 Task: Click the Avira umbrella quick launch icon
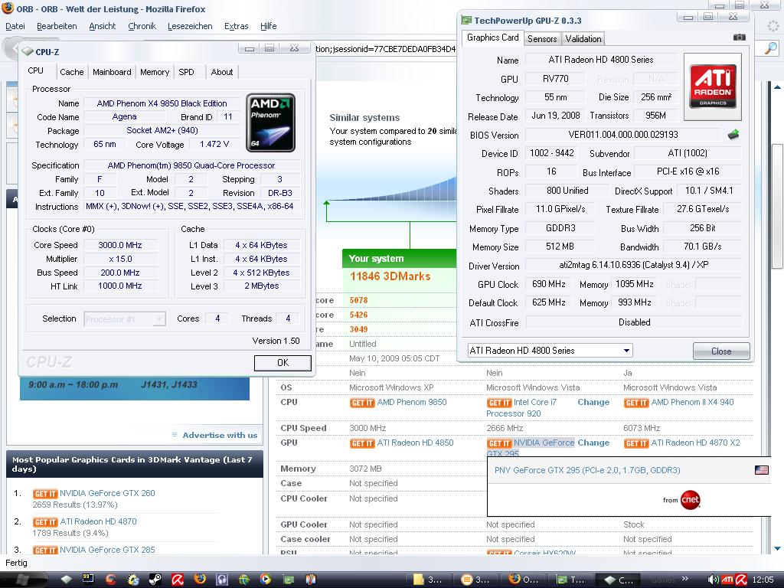(177, 580)
